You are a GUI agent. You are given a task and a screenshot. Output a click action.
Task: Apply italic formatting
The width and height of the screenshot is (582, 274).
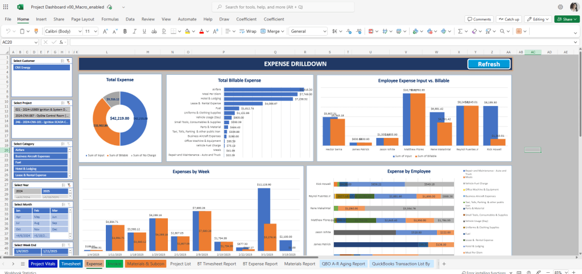coord(134,31)
